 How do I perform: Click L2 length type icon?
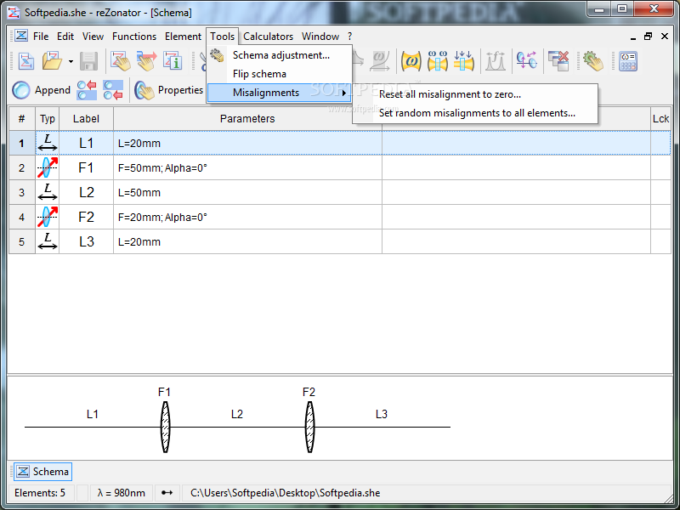pos(48,193)
